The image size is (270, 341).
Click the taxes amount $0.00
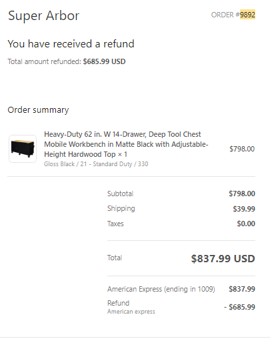click(x=246, y=224)
